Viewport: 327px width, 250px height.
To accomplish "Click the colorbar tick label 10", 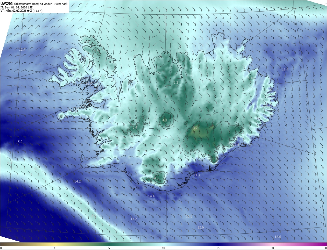I will click(x=163, y=248).
